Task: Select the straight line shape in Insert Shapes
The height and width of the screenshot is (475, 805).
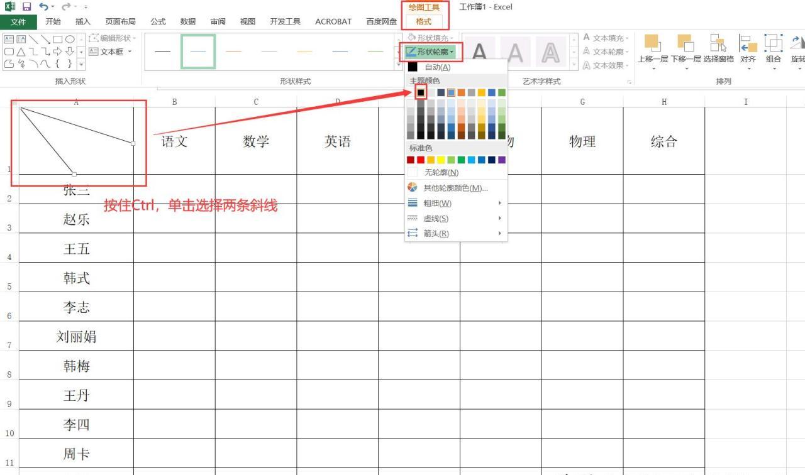Action: (33, 39)
